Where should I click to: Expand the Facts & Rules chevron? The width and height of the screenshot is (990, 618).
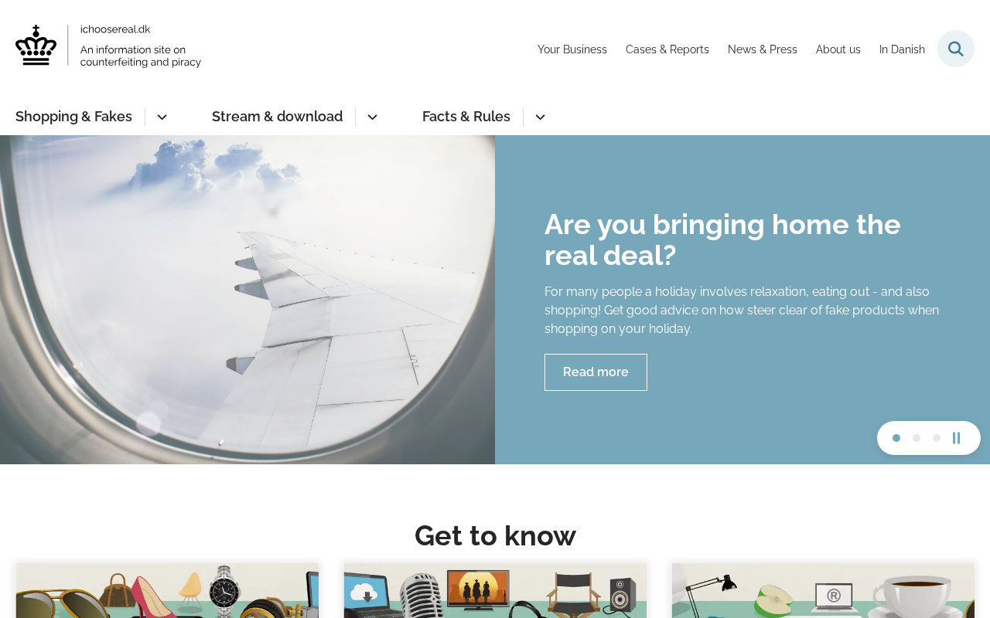(540, 117)
